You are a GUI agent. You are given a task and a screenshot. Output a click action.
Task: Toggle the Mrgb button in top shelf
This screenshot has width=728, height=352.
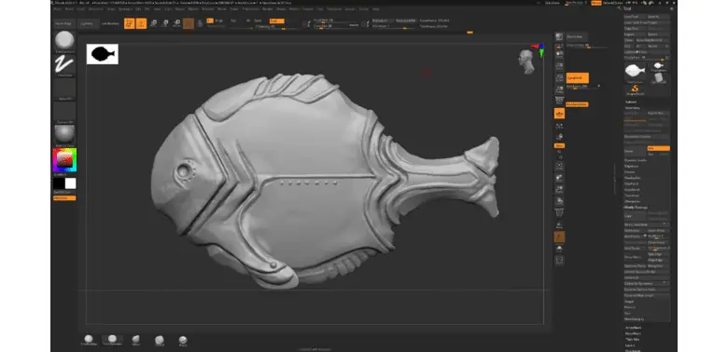coord(218,20)
